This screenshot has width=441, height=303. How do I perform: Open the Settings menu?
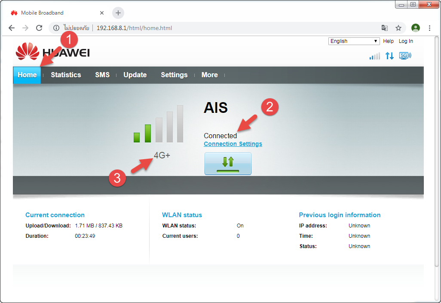(x=174, y=75)
